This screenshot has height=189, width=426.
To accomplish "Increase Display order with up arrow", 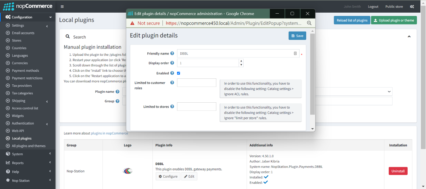I will [241, 61].
